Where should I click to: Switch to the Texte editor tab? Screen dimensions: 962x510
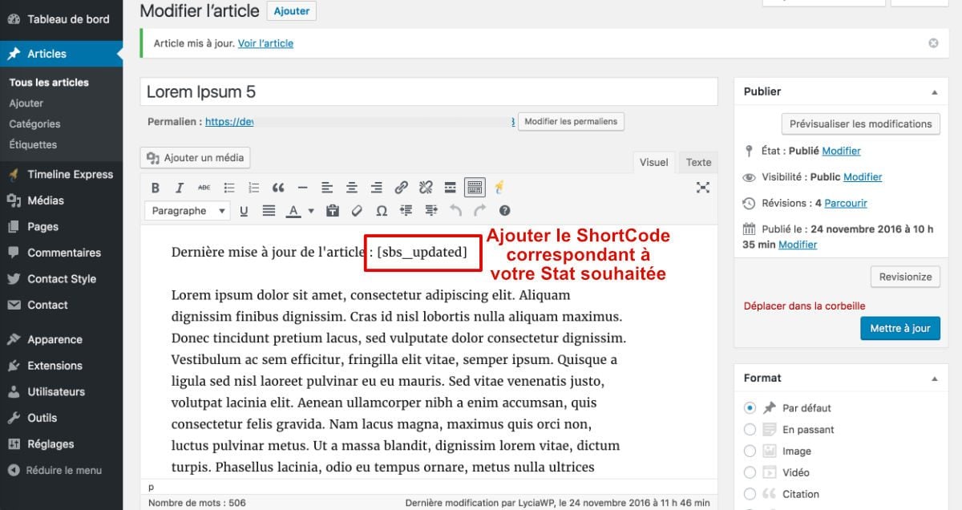[x=697, y=162]
